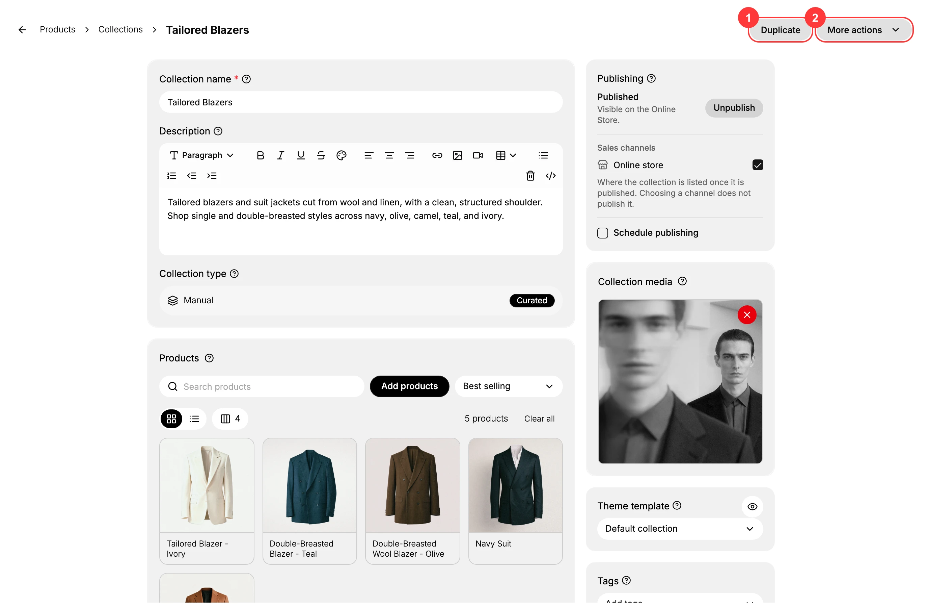The image size is (928, 608).
Task: Toggle bold formatting in description editor
Action: pos(261,156)
